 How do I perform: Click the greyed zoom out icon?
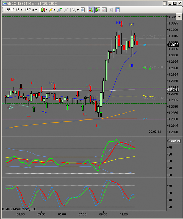click(x=66, y=10)
